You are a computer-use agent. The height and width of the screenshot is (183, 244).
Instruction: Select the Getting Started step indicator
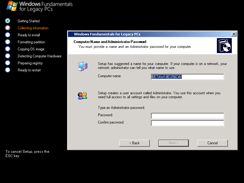(8, 21)
